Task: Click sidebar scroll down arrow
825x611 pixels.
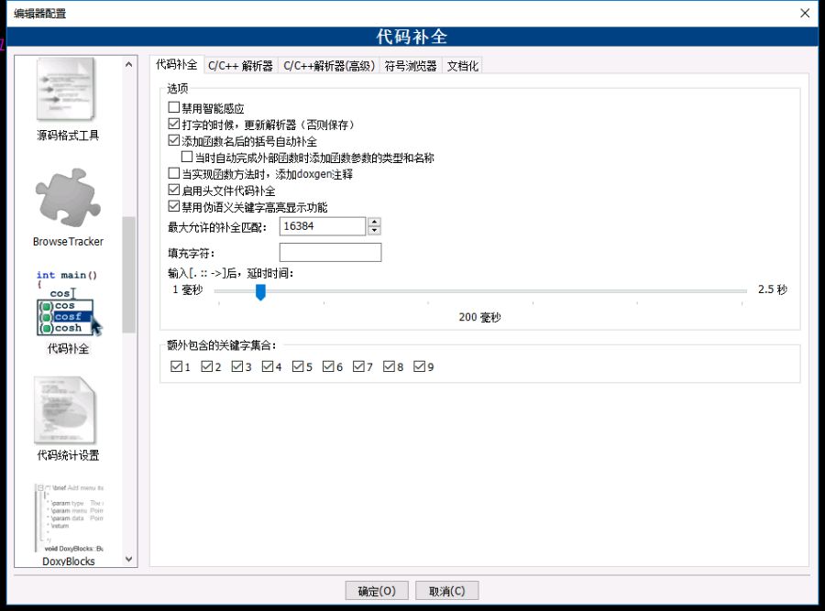Action: click(x=129, y=559)
